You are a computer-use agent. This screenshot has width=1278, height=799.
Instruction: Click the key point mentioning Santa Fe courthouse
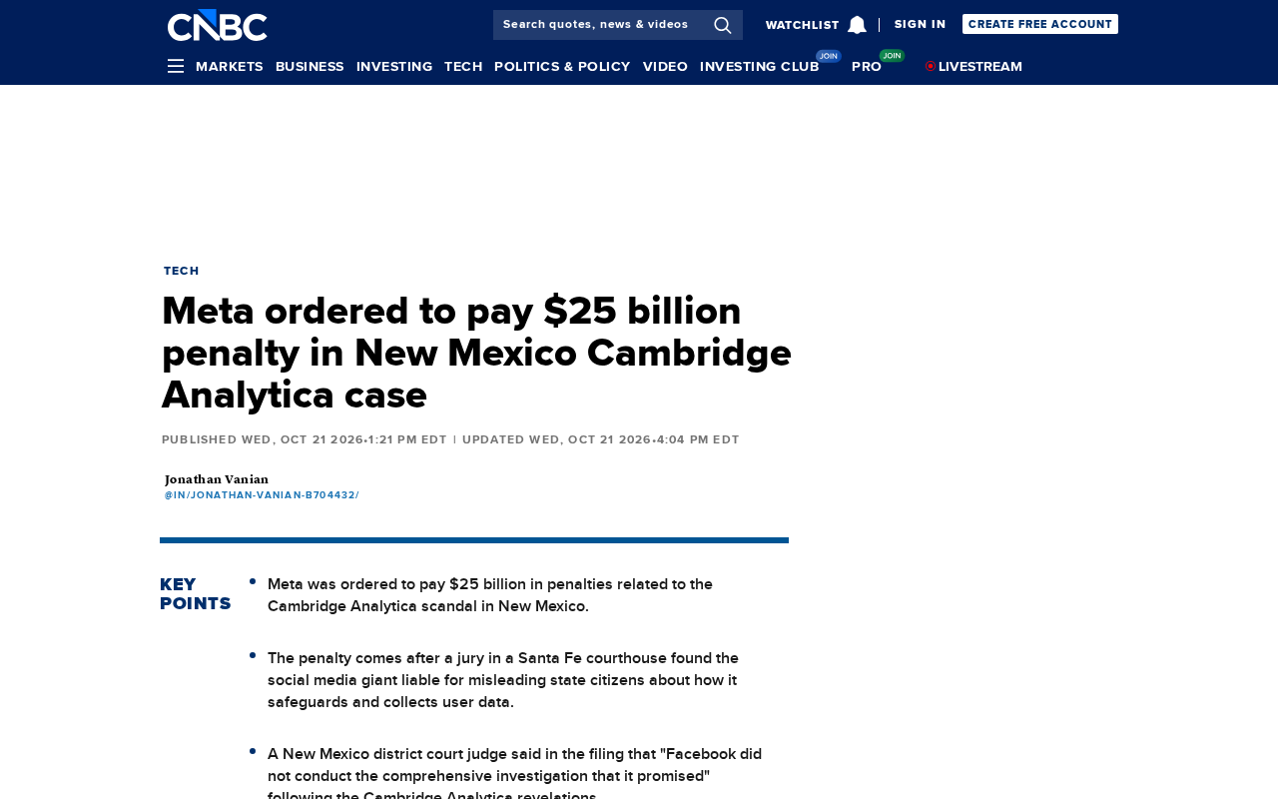pos(503,680)
